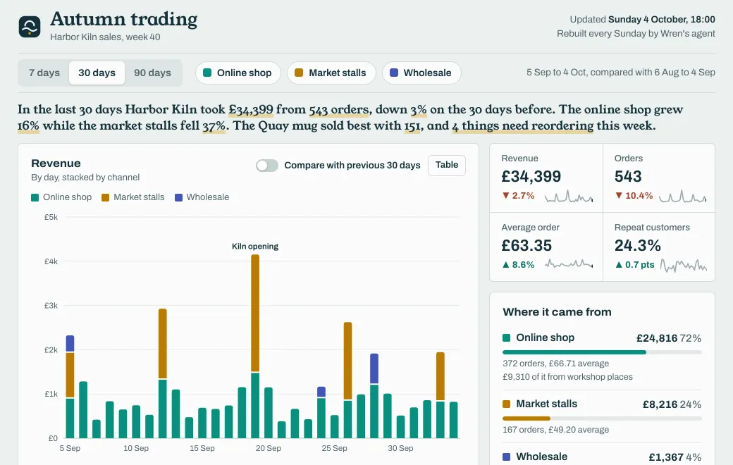Click the £8,216 Market stalls amount
Image resolution: width=733 pixels, height=465 pixels.
pos(660,404)
